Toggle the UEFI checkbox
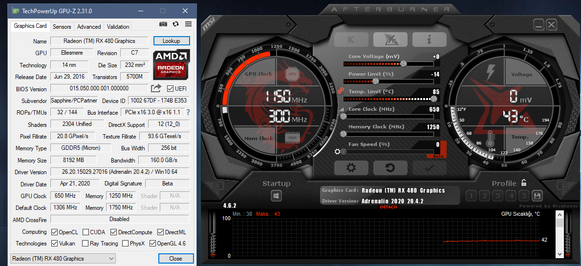581x266 pixels. 170,89
